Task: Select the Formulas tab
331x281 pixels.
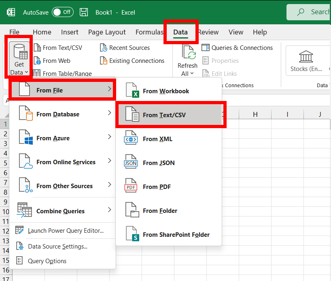Action: pos(149,32)
